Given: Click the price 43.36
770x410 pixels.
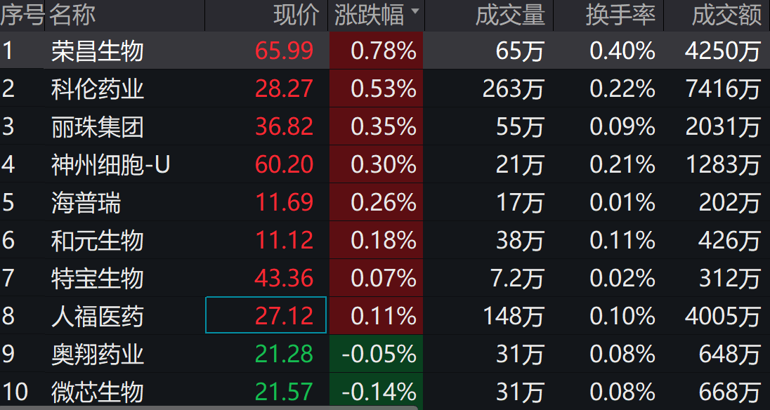Looking at the screenshot, I should (x=285, y=277).
